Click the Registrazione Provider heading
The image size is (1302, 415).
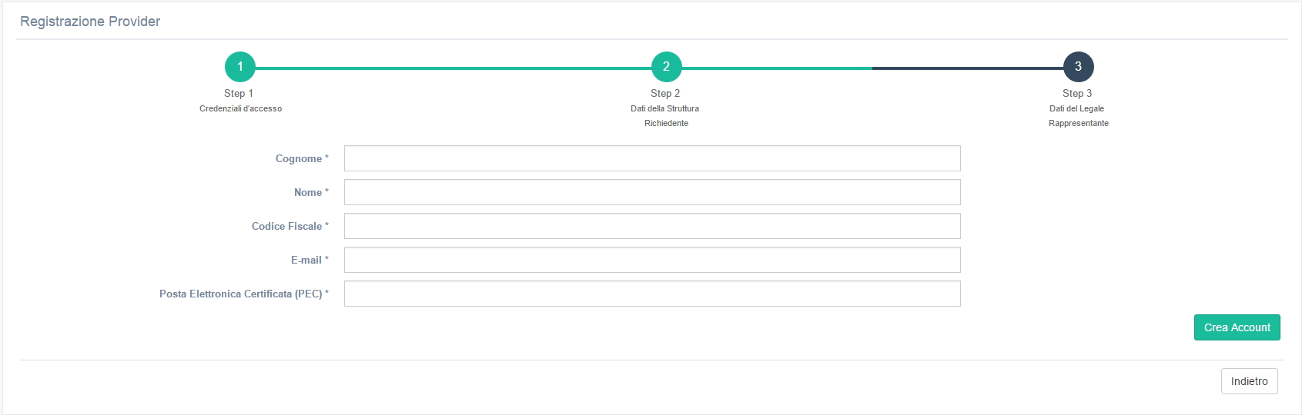click(x=90, y=22)
